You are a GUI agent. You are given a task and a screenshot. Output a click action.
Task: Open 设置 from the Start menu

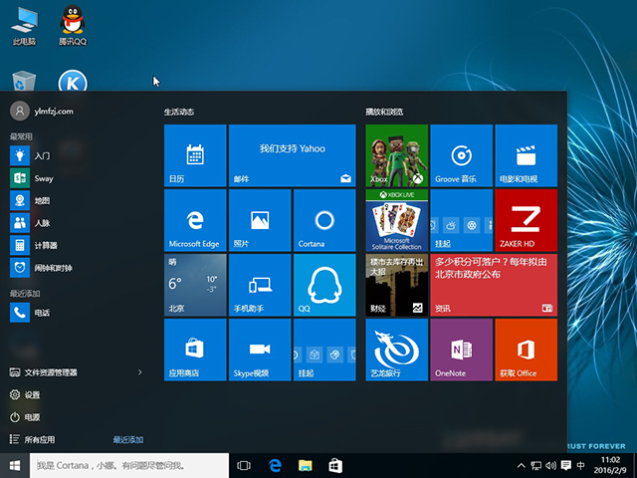pos(33,395)
